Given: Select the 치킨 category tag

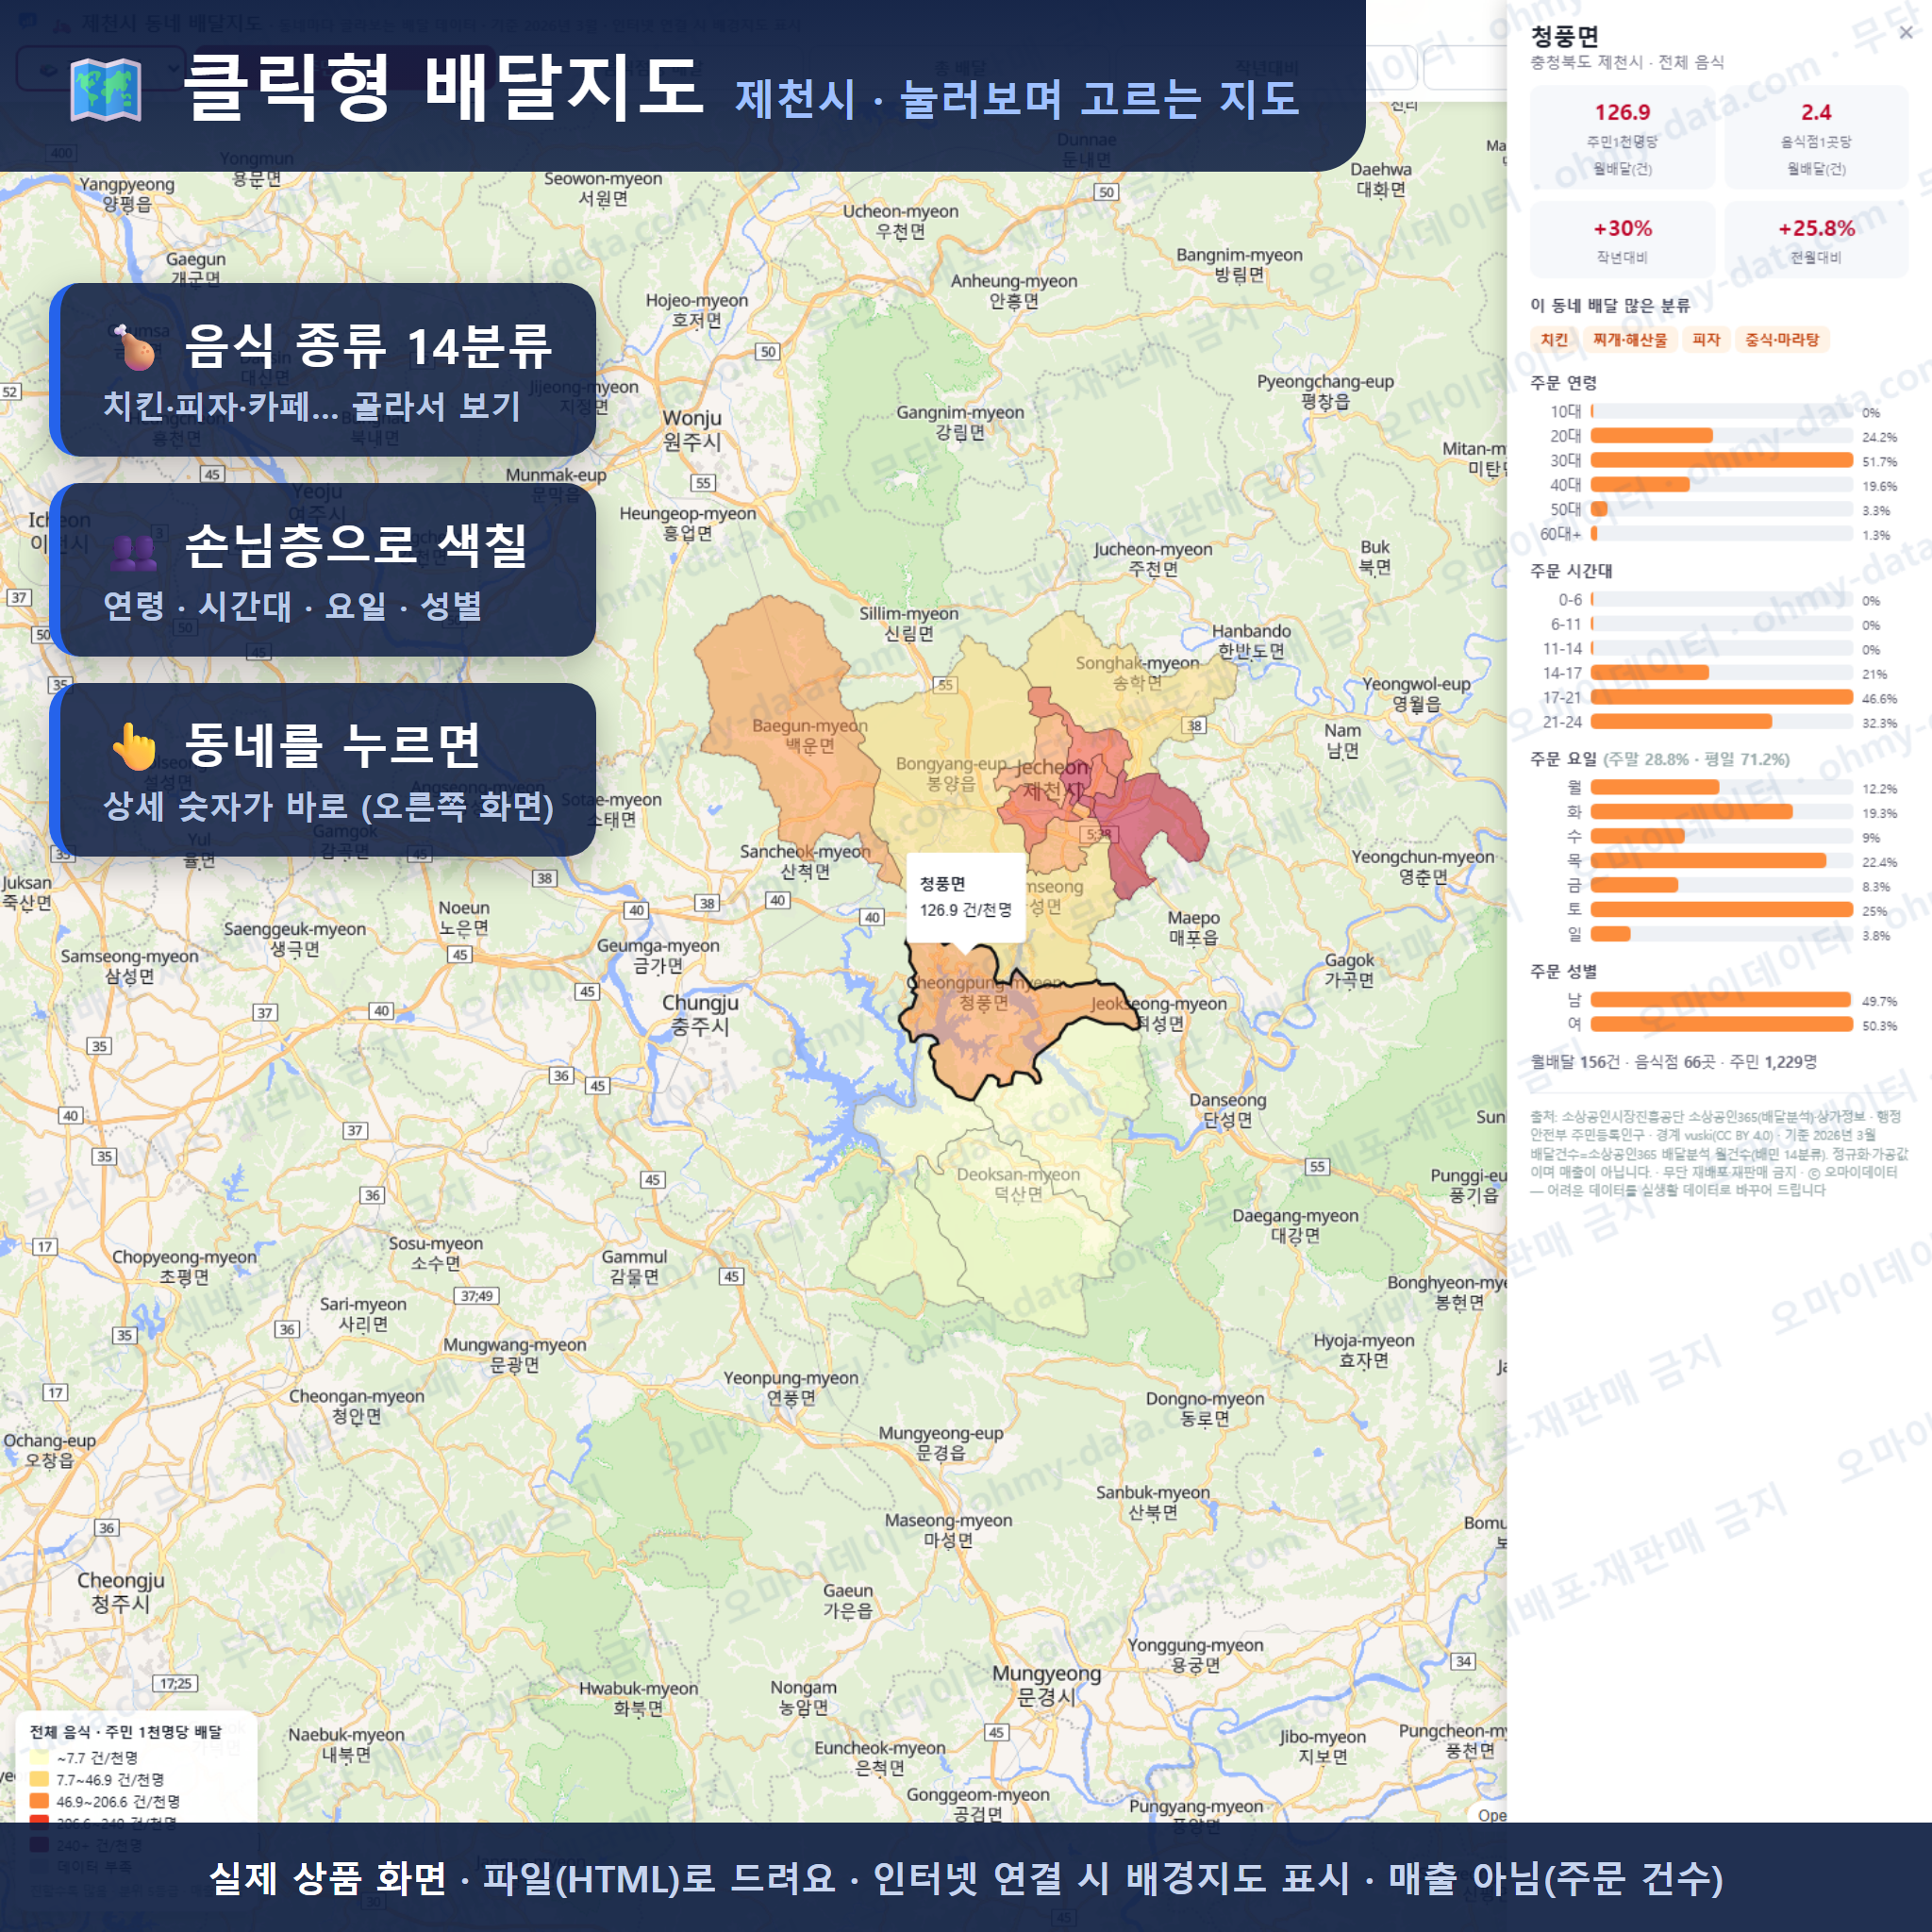Looking at the screenshot, I should tap(1554, 340).
